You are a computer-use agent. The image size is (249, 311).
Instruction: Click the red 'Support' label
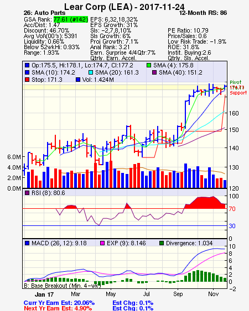pos(238,93)
